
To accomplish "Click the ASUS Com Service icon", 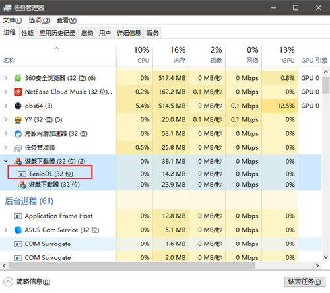I will click(x=18, y=230).
